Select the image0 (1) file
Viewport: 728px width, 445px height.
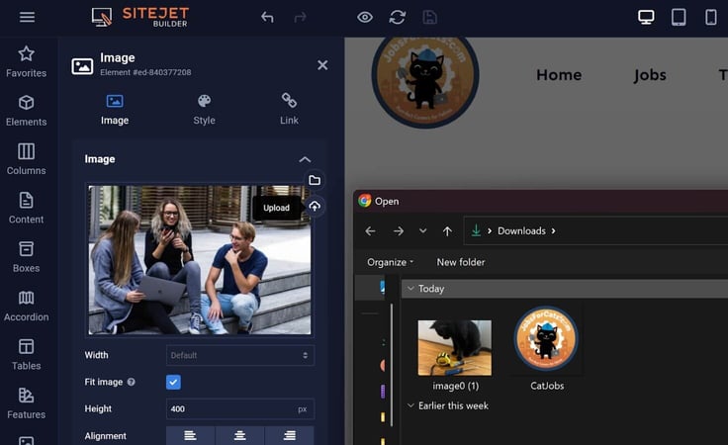click(455, 355)
